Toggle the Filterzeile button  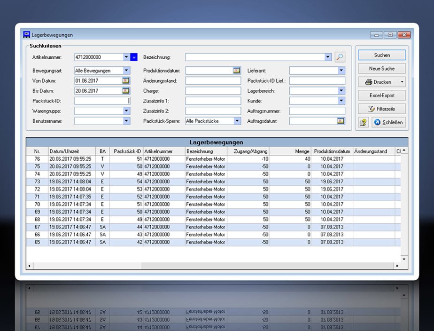click(381, 109)
